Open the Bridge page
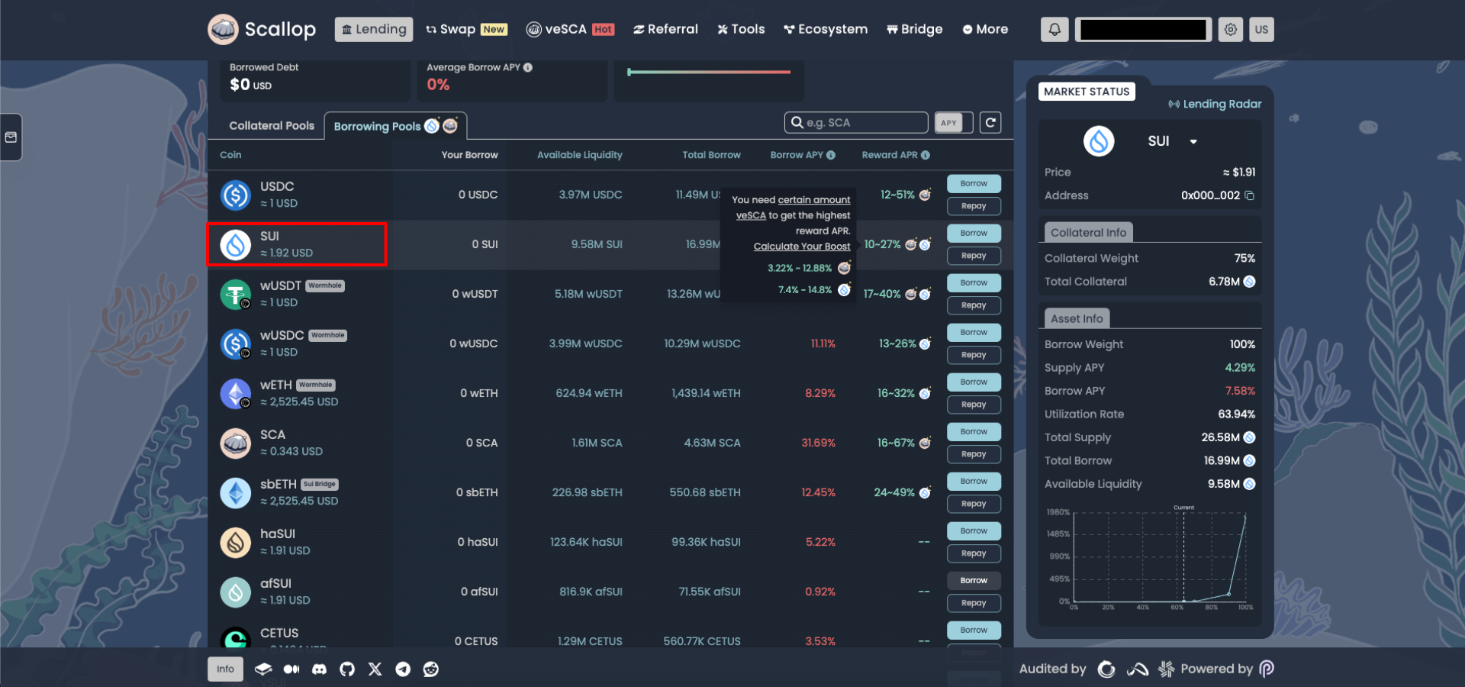Image resolution: width=1465 pixels, height=687 pixels. [x=915, y=29]
